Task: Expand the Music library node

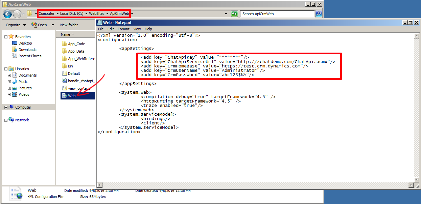Action: [x=9, y=82]
